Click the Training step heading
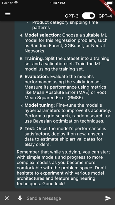 34,58
